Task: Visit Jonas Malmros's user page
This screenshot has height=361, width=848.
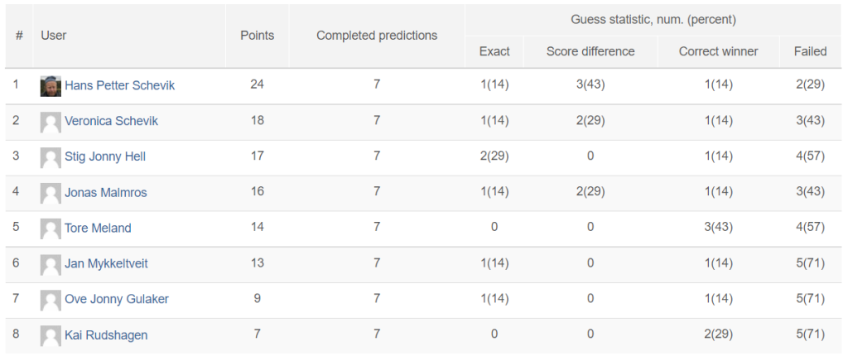Action: click(105, 192)
